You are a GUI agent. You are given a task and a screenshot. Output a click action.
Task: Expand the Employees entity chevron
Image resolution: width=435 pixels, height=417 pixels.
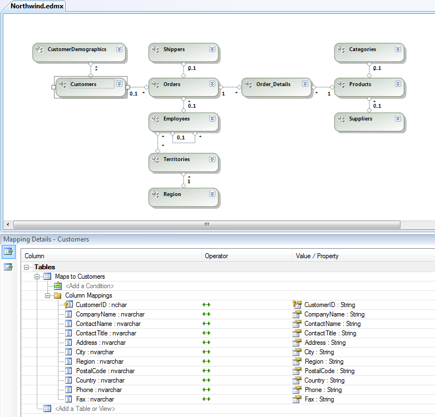tap(212, 118)
